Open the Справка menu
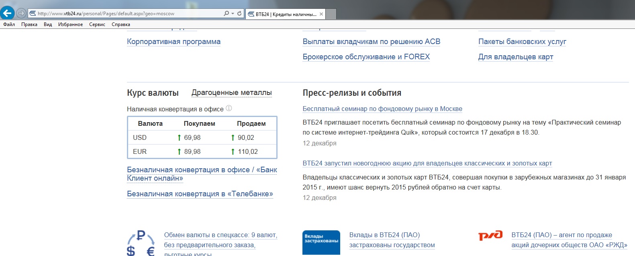The image size is (635, 256). tap(121, 24)
